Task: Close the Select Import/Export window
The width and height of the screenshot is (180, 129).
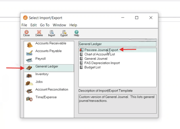Action: click(151, 18)
